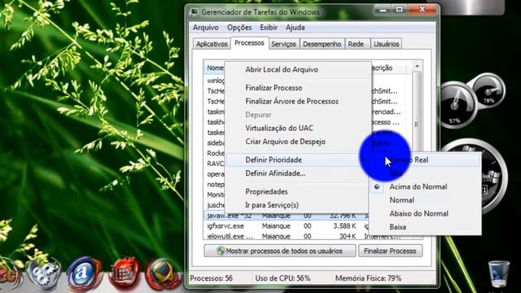
Task: Switch to the Desempenho tab
Action: (x=322, y=44)
